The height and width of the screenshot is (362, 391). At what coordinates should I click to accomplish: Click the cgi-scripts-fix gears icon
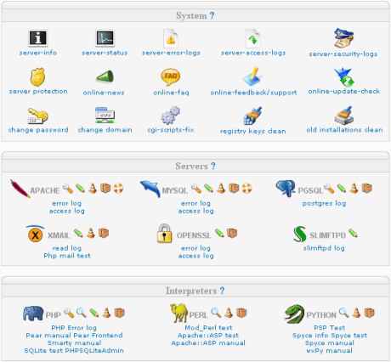click(171, 116)
